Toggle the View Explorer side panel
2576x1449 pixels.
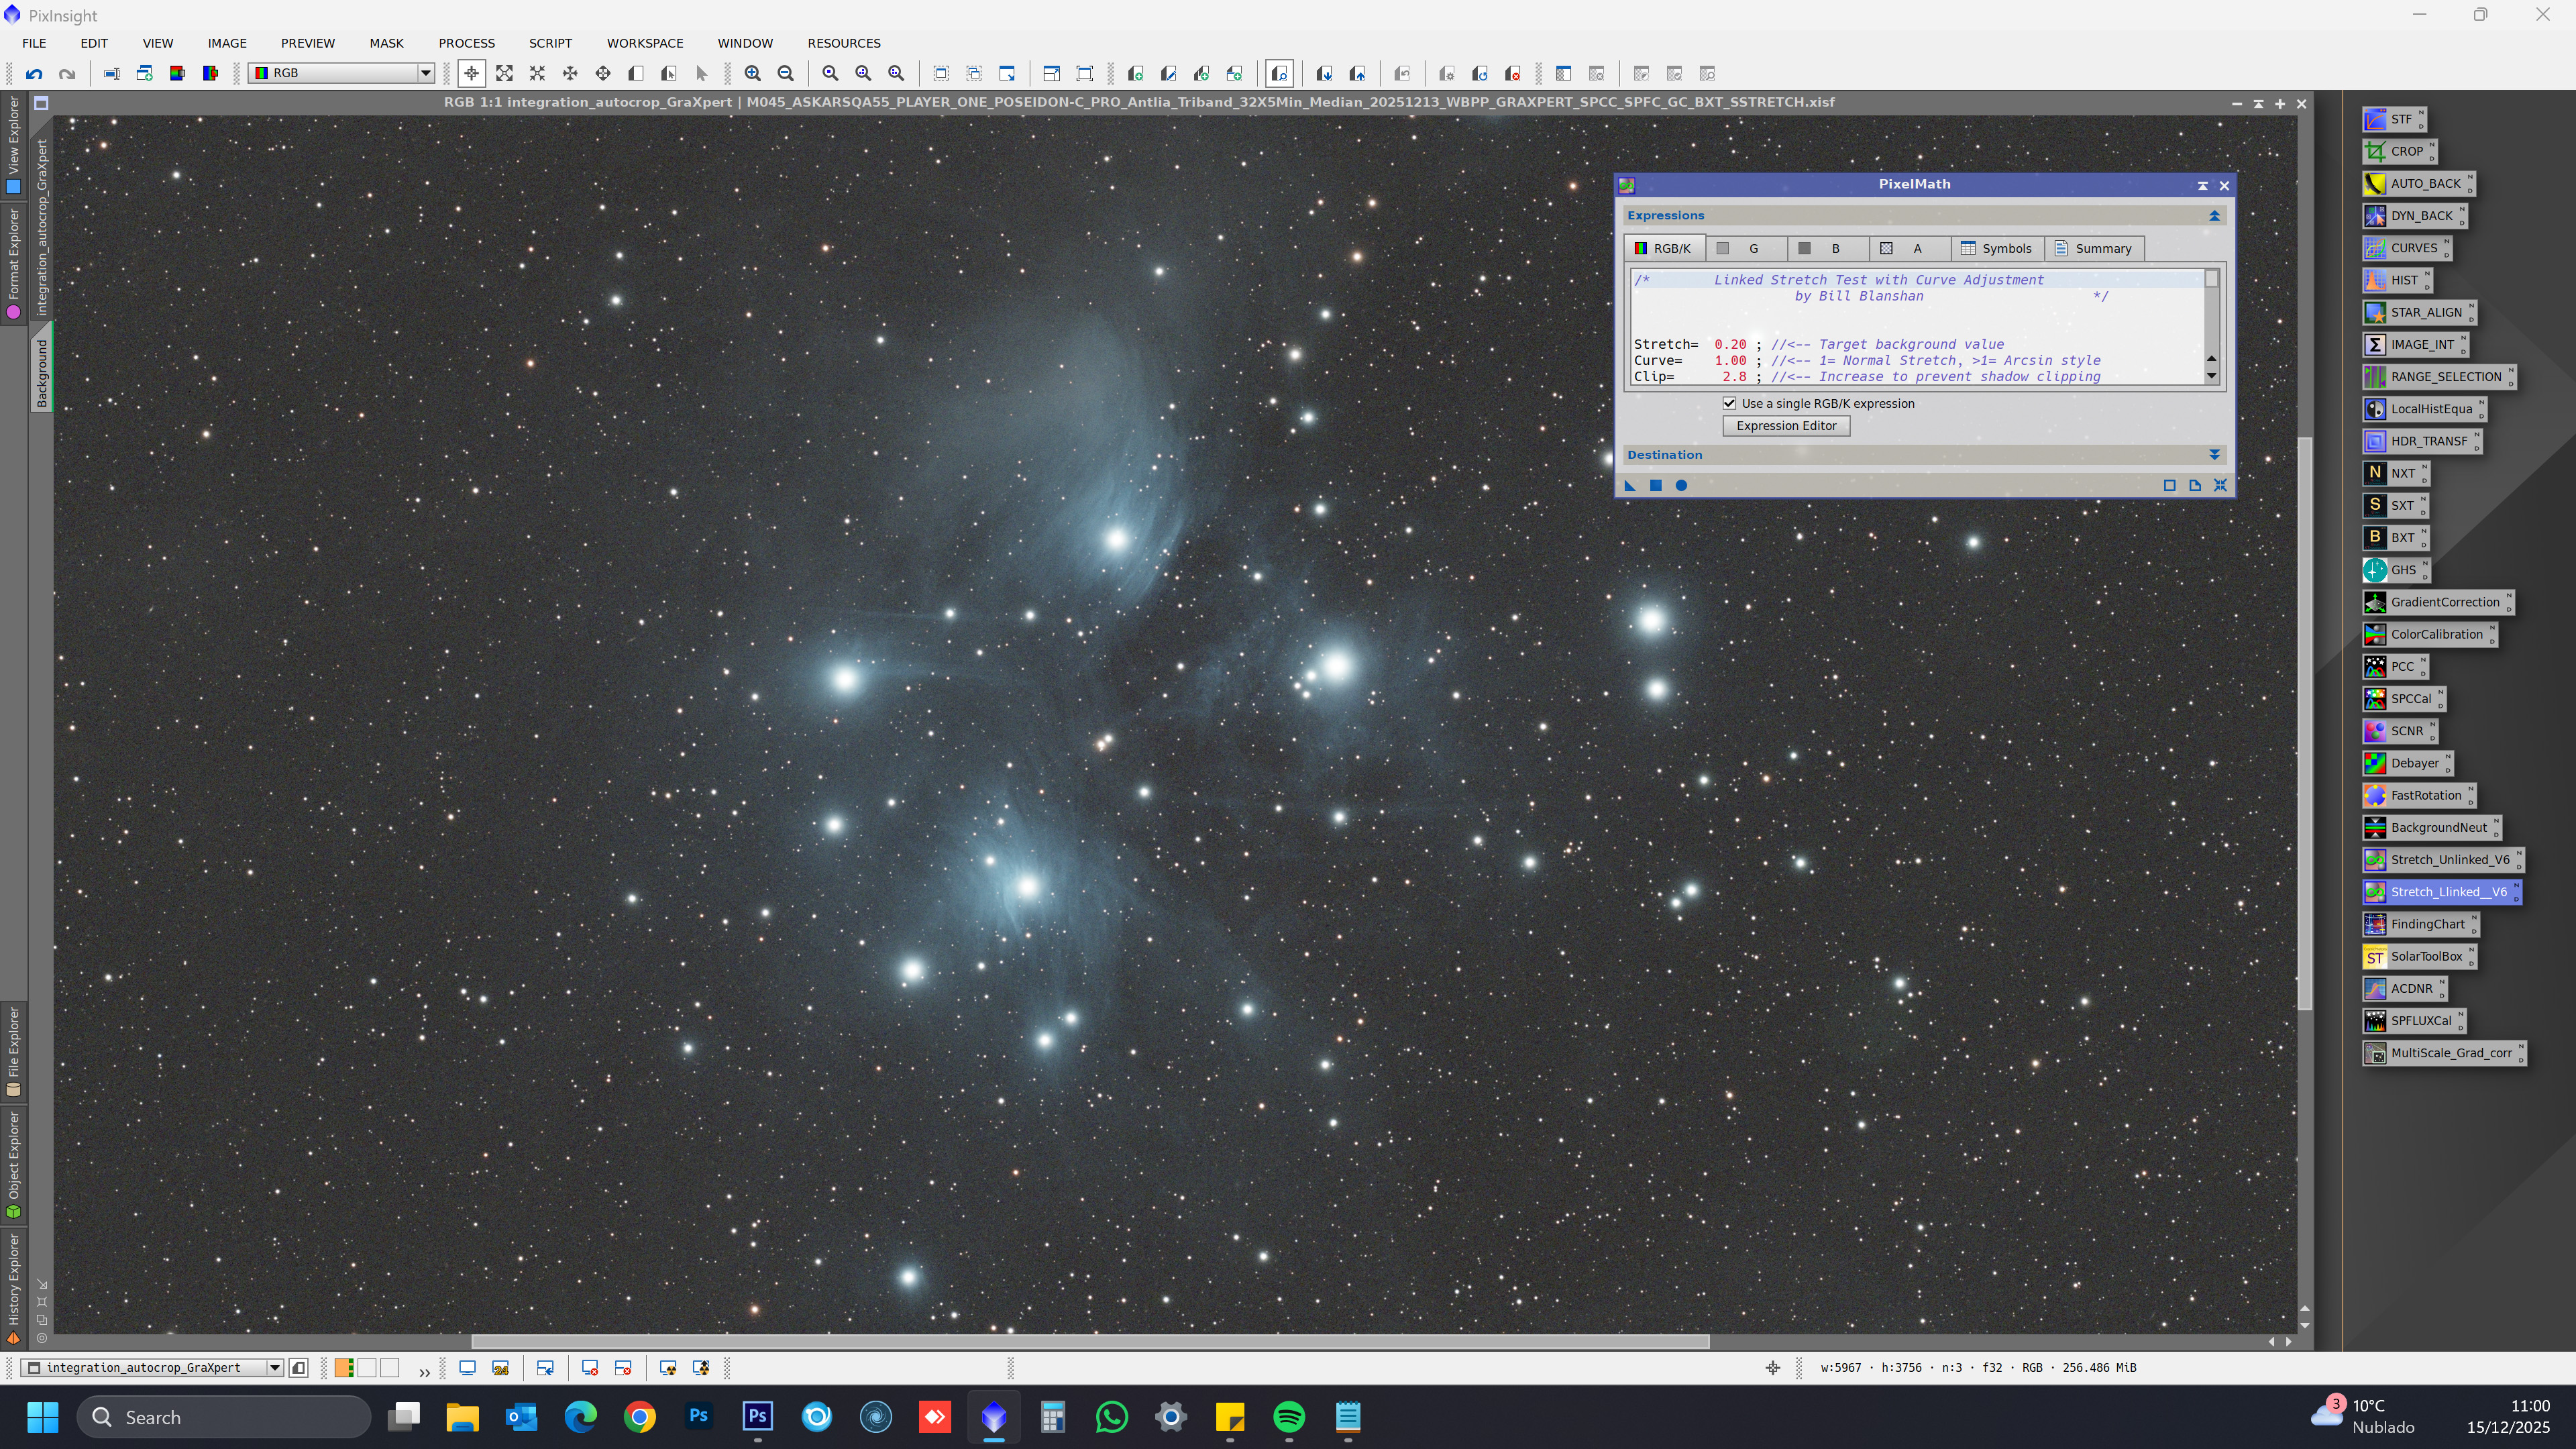(x=13, y=145)
